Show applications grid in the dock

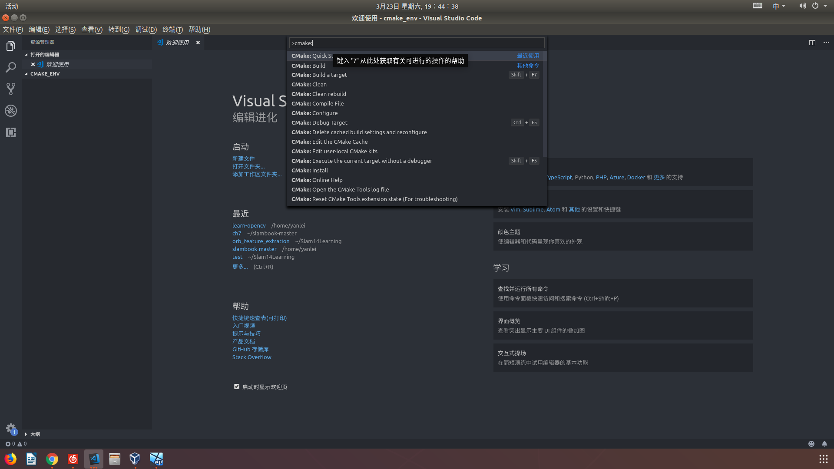click(823, 459)
